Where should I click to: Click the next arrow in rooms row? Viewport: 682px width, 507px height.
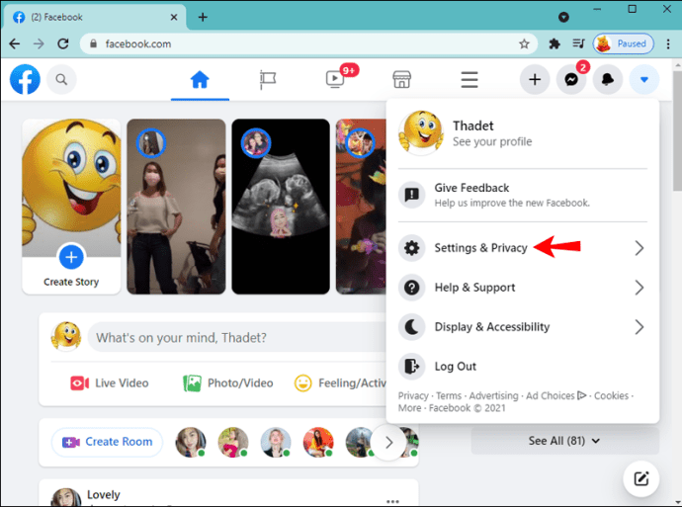388,443
